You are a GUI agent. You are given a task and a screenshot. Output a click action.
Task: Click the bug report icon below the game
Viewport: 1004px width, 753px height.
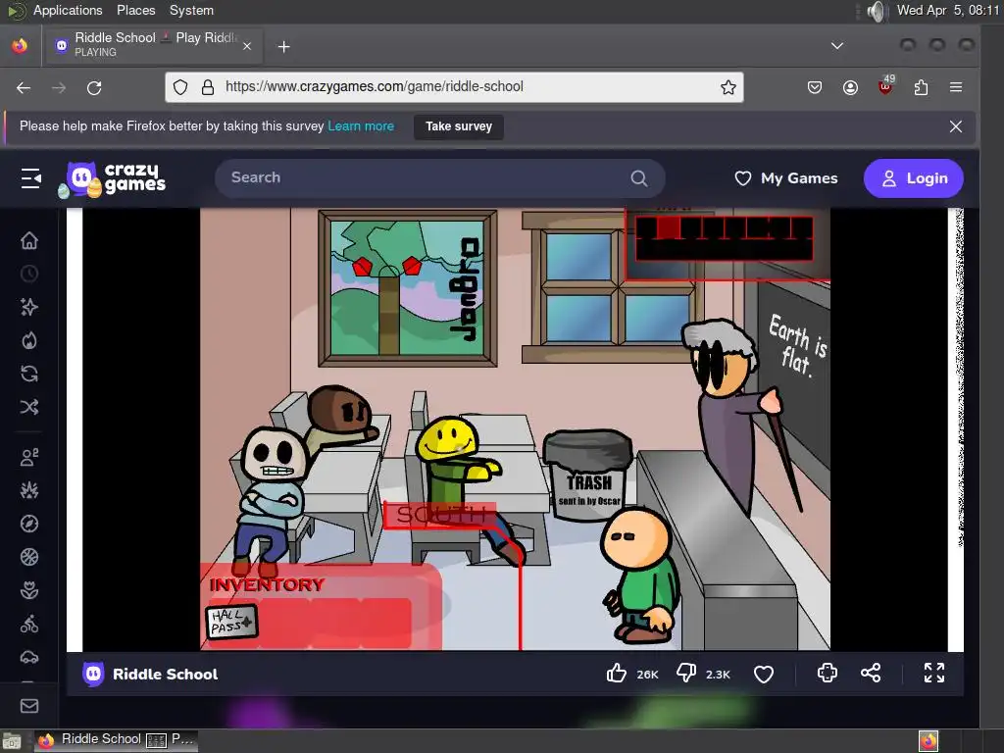(x=828, y=673)
